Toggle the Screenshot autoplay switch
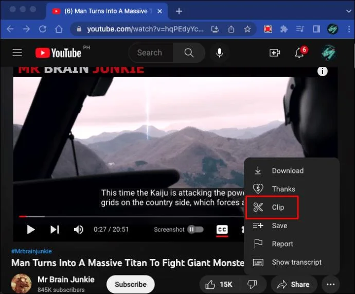 coord(196,230)
